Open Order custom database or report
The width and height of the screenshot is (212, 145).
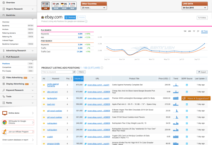[x=15, y=140]
